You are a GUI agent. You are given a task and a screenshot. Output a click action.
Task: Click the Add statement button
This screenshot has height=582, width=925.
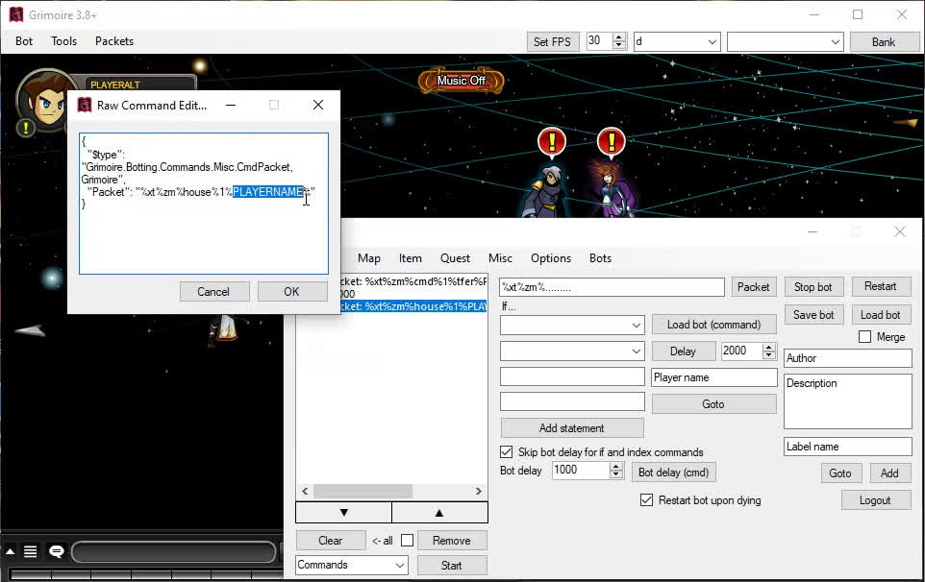pos(572,428)
